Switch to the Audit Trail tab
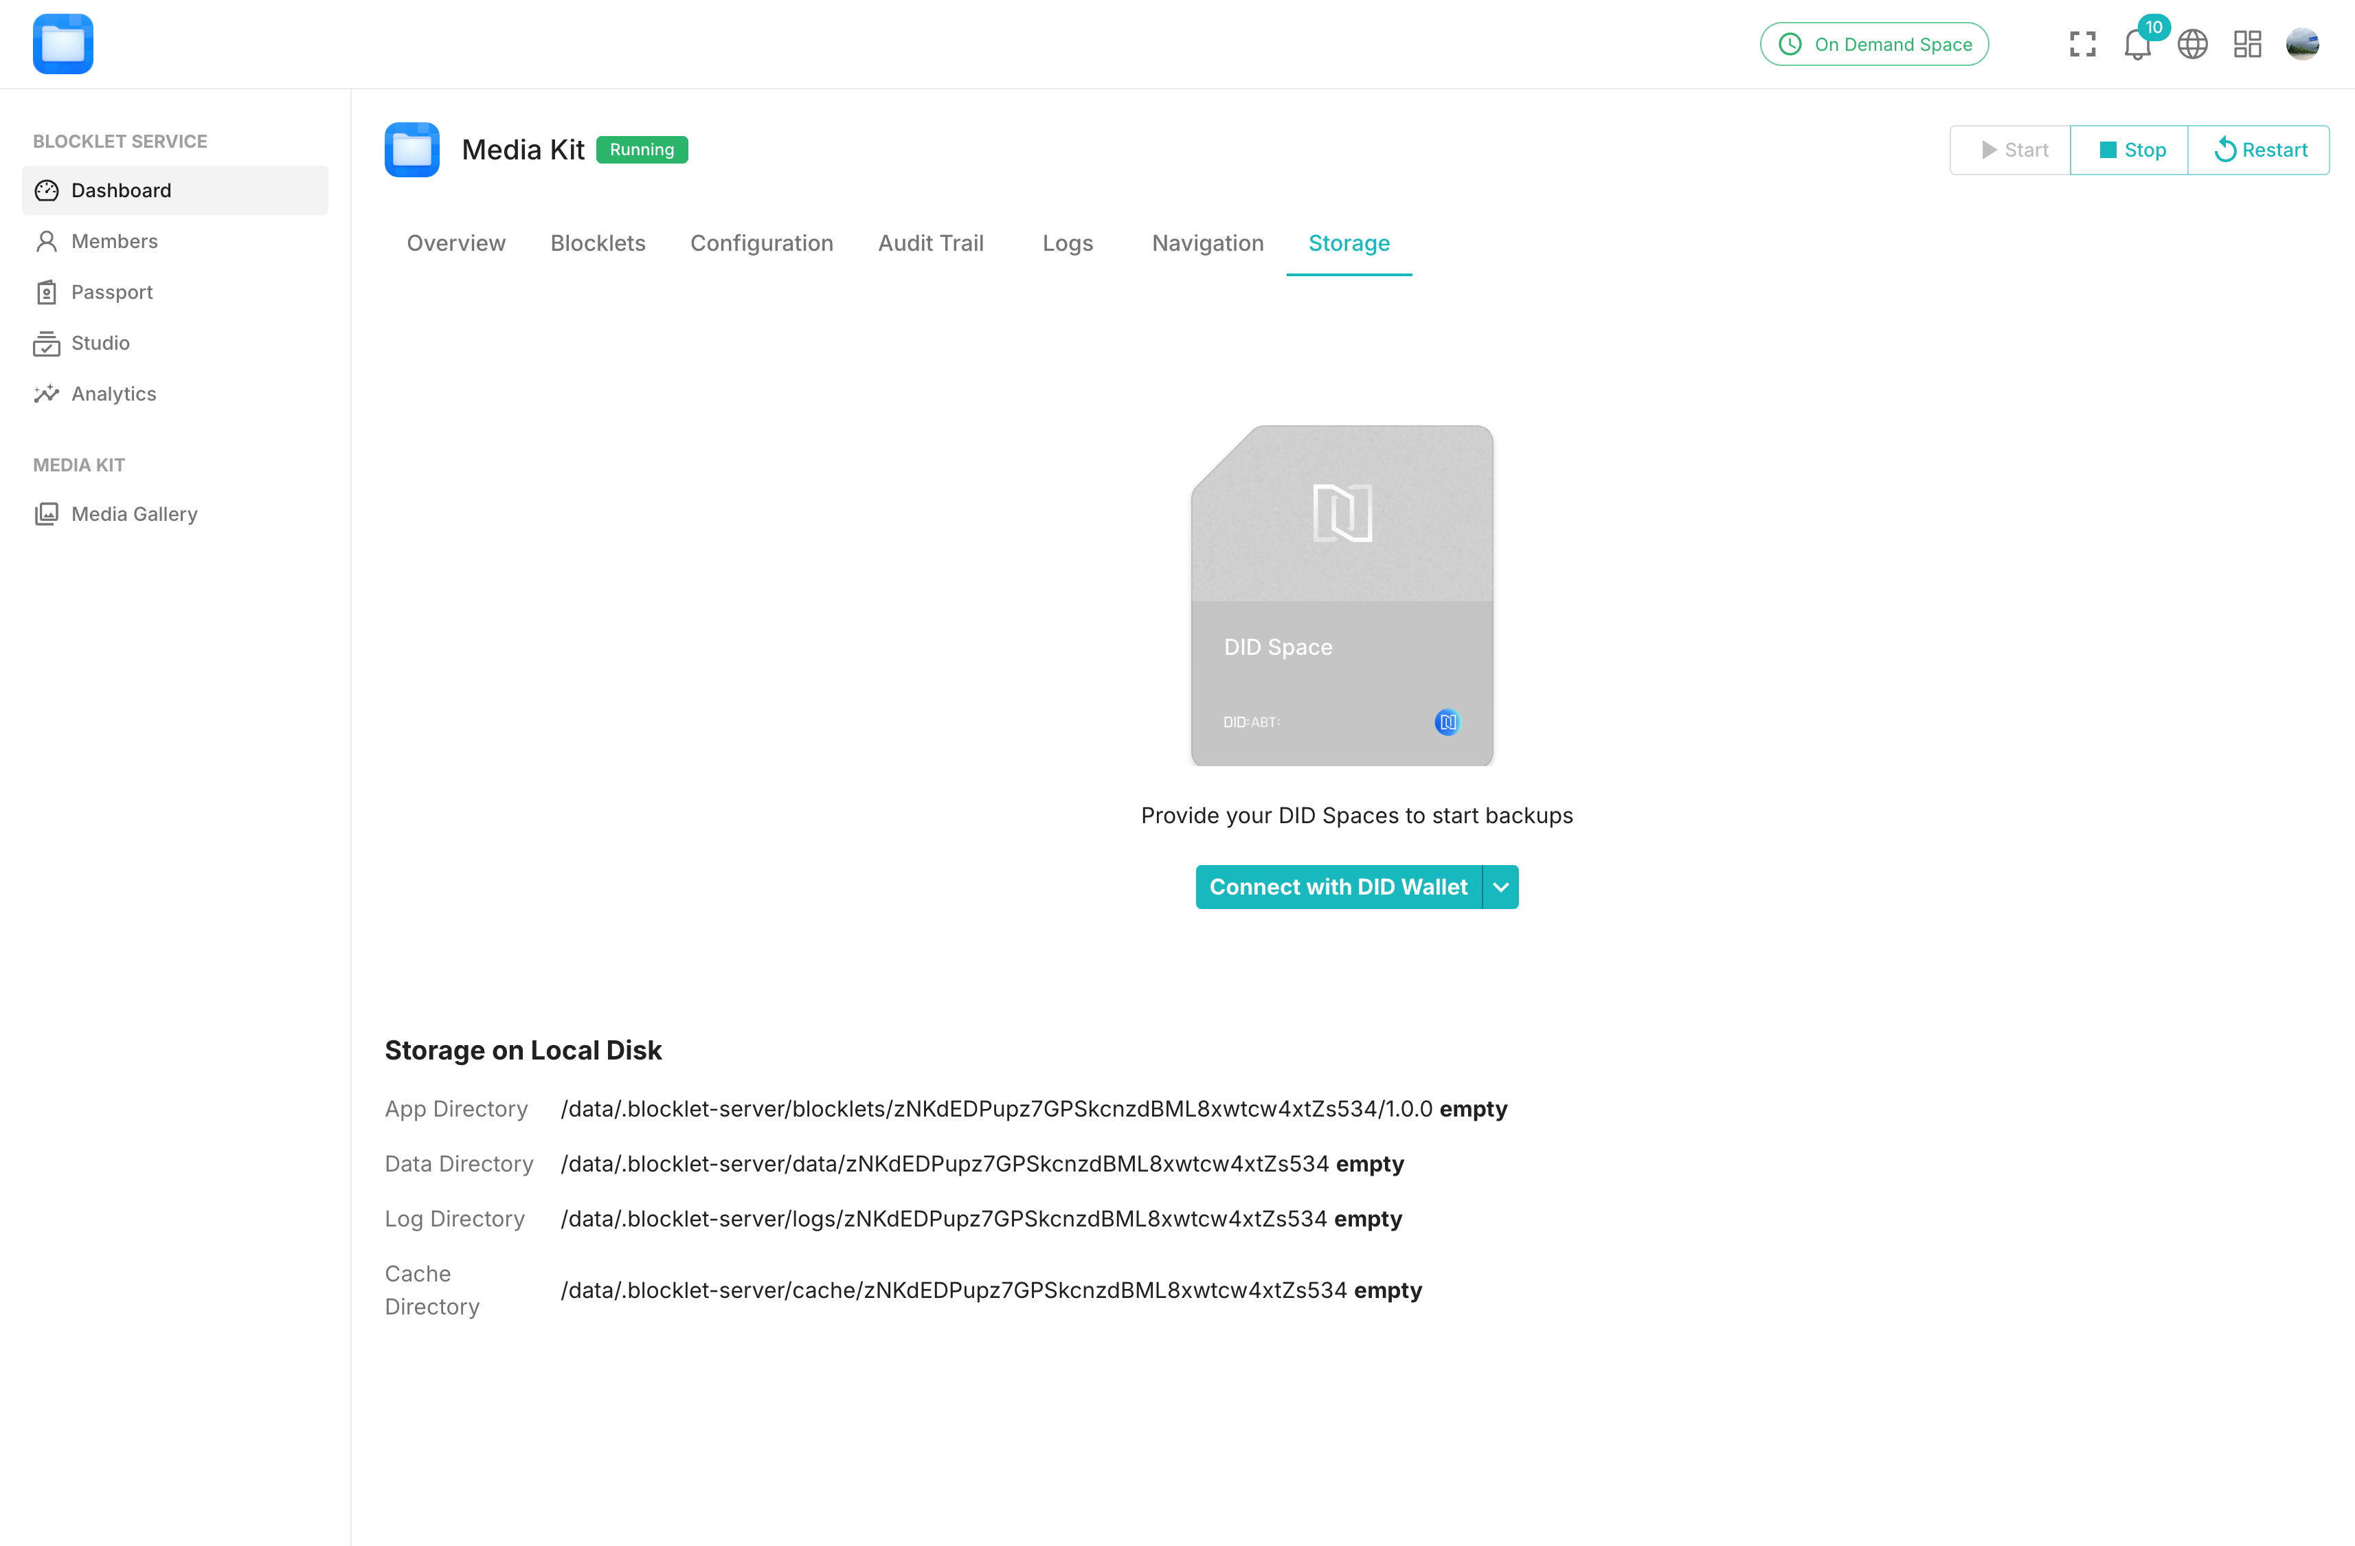This screenshot has height=1546, width=2355. tap(930, 243)
